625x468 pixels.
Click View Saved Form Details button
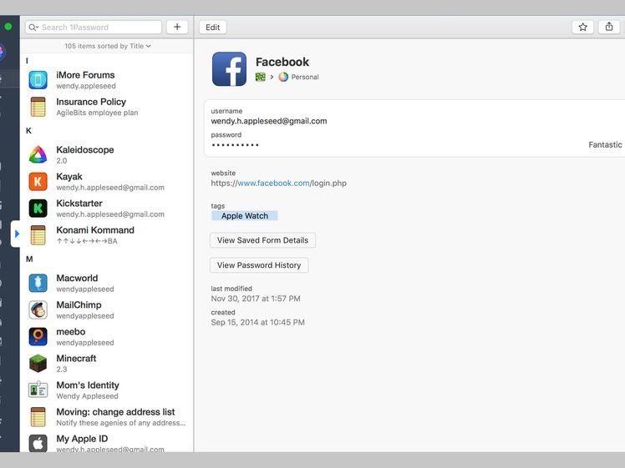pyautogui.click(x=262, y=240)
